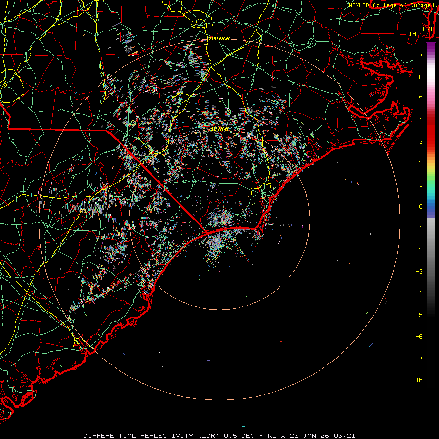
Task: Click the 0 value on color scale
Action: (x=421, y=207)
